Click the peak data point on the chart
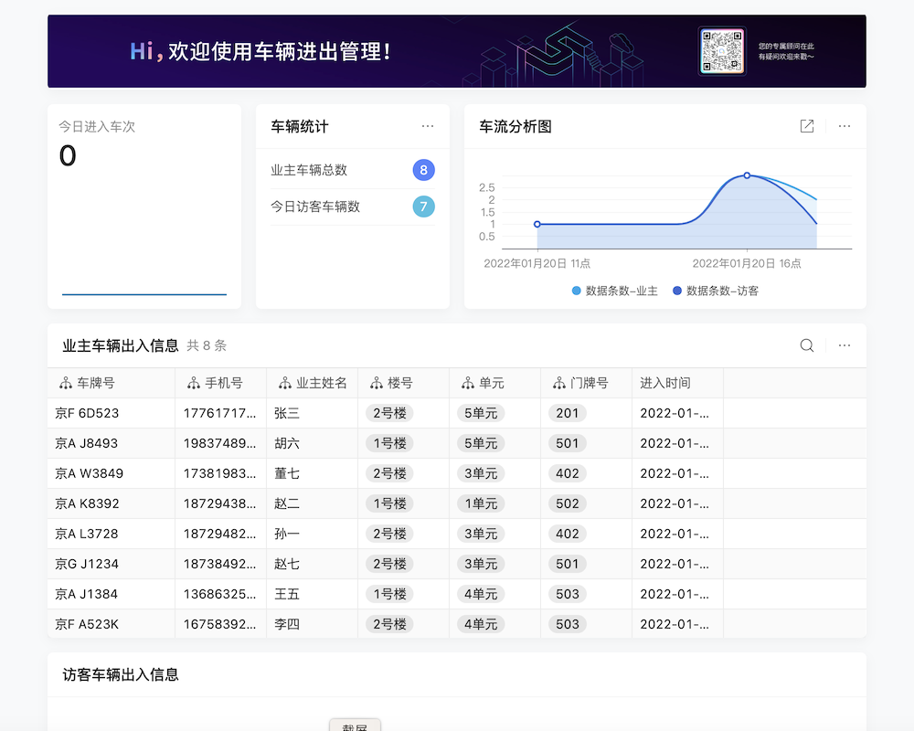 748,175
